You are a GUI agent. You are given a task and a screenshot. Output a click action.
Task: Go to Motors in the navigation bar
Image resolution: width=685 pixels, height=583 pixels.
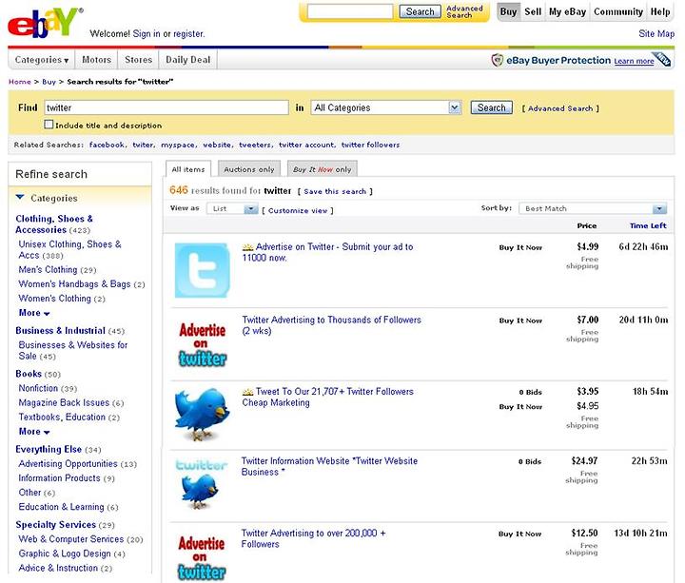pyautogui.click(x=96, y=60)
